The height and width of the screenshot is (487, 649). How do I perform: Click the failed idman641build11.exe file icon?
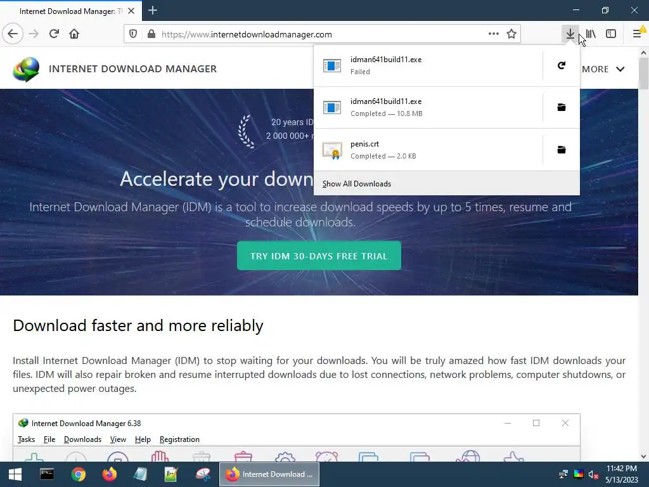332,65
